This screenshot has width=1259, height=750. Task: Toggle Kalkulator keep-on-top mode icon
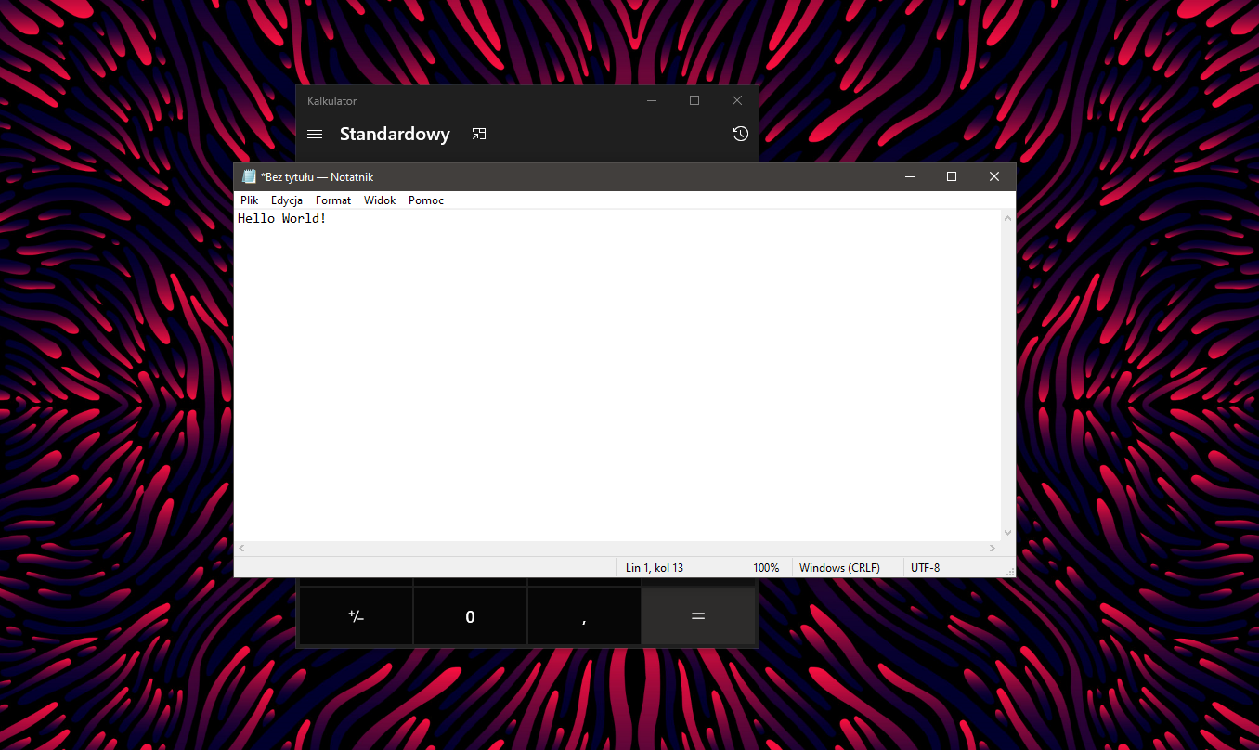[479, 134]
